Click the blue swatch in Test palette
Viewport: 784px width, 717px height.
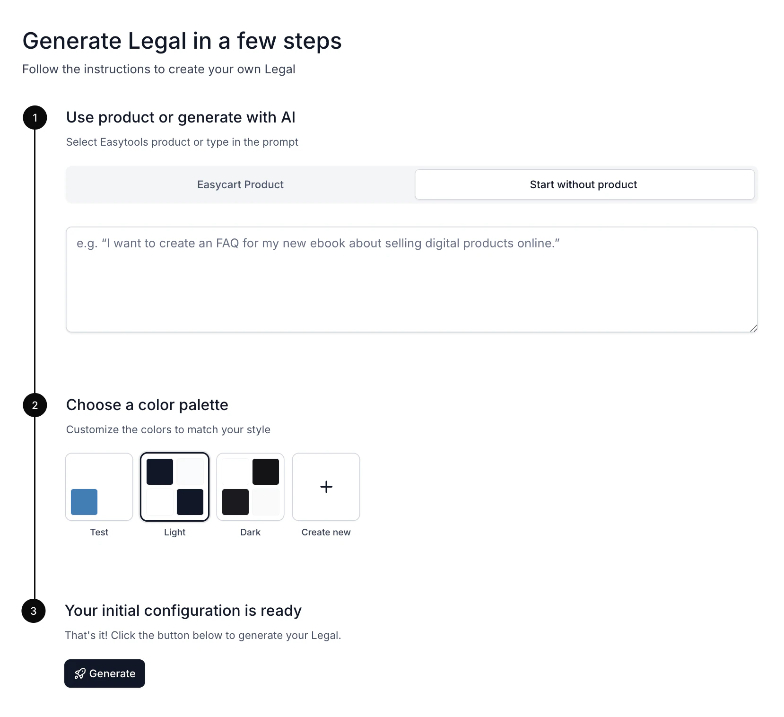(84, 502)
